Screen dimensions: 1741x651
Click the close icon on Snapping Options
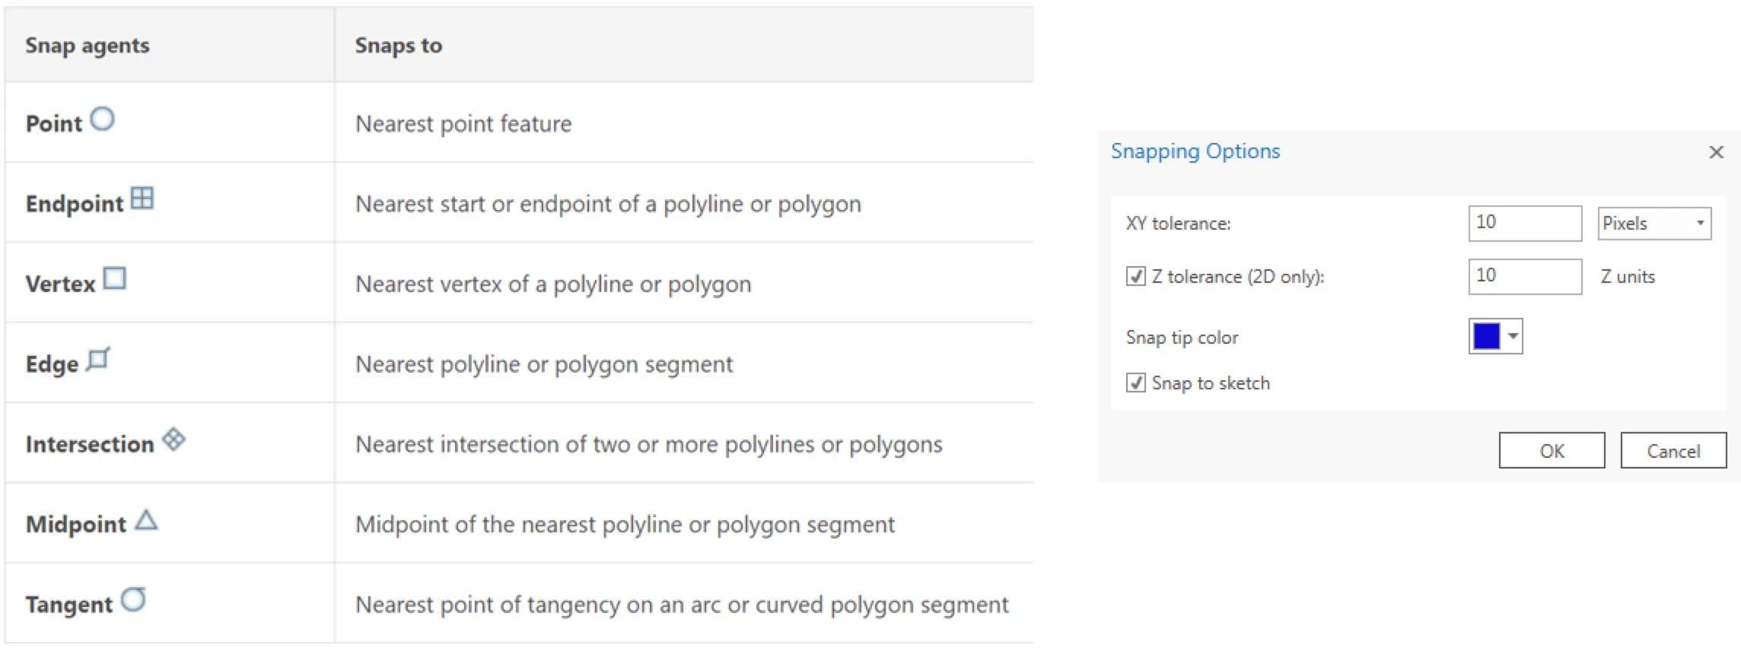pos(1717,152)
